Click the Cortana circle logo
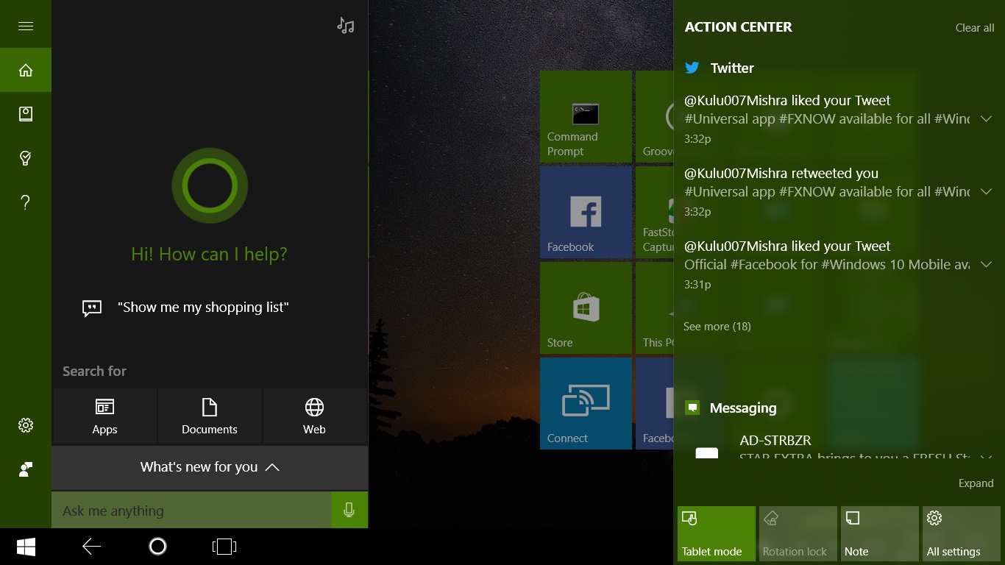Screen dimensions: 1005x565 coord(210,185)
